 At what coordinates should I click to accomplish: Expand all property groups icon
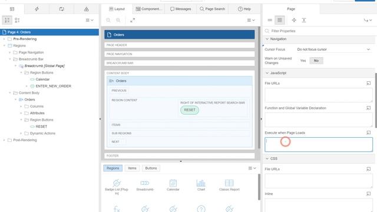(304, 20)
